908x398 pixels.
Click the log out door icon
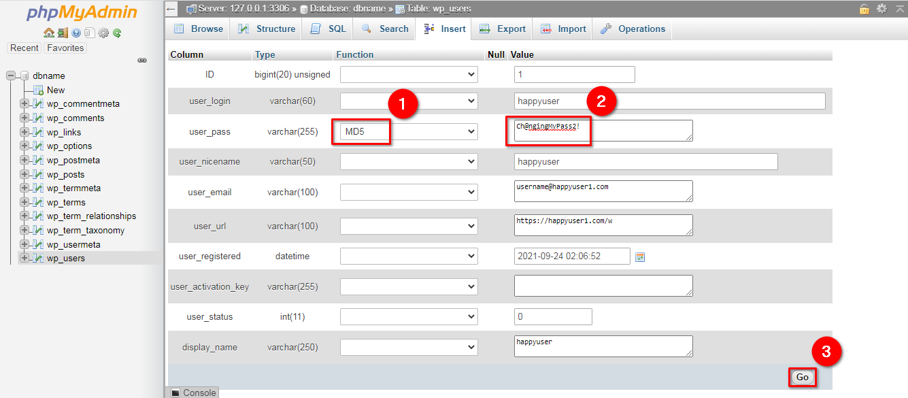pyautogui.click(x=62, y=33)
